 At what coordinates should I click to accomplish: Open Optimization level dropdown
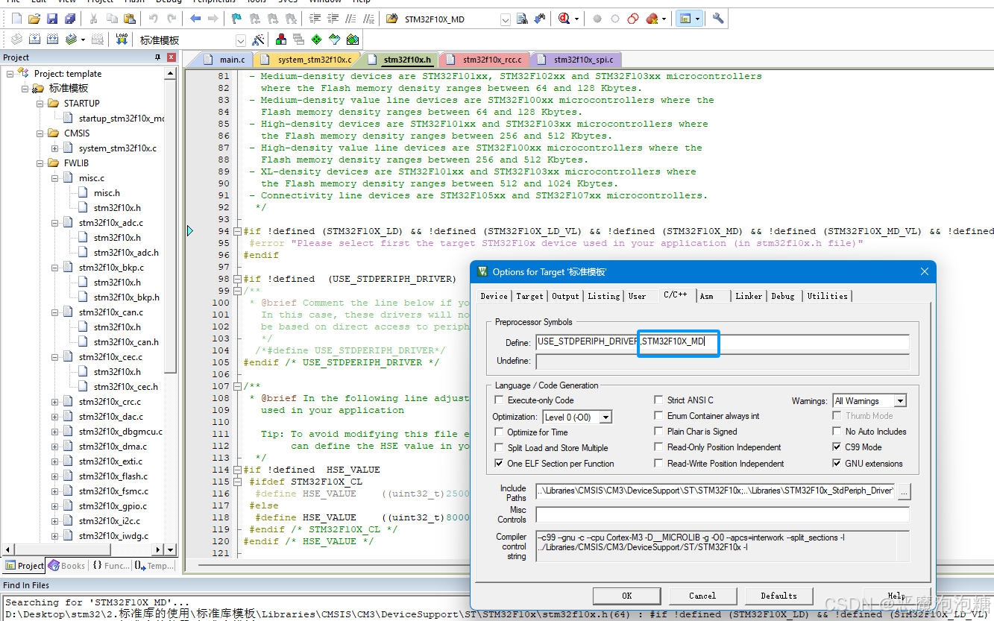tap(605, 417)
